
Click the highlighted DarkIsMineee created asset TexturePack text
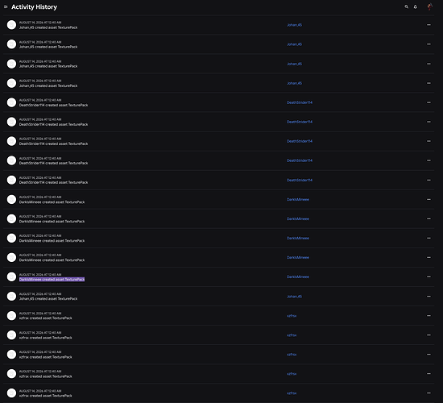coord(52,280)
